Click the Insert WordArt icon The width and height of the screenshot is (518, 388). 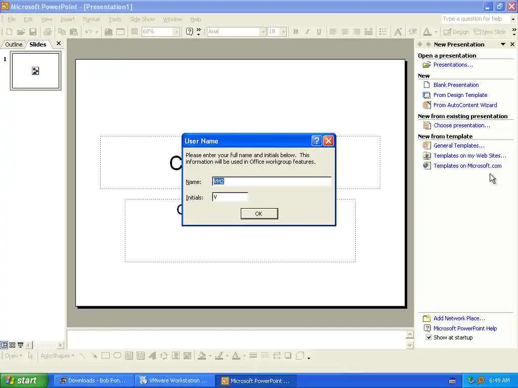[x=152, y=356]
